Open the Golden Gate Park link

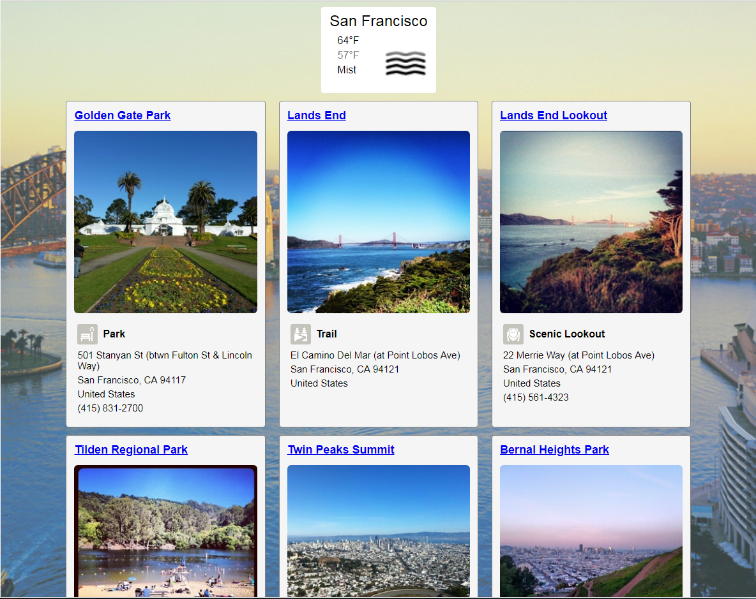[x=123, y=115]
